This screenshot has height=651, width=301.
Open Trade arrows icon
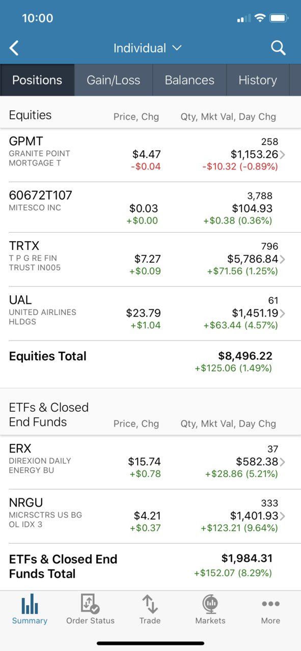150,604
